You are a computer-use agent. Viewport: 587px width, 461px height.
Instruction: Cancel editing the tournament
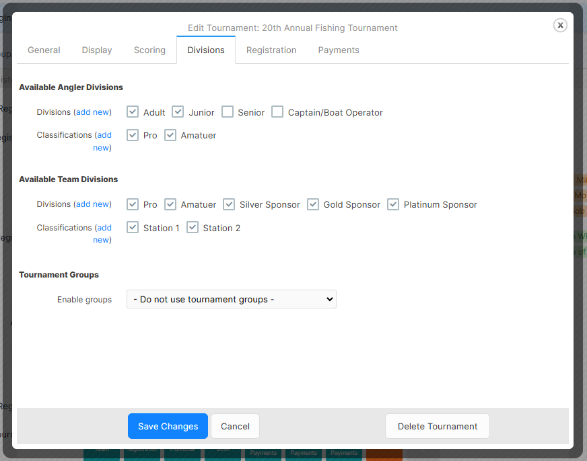tap(235, 426)
